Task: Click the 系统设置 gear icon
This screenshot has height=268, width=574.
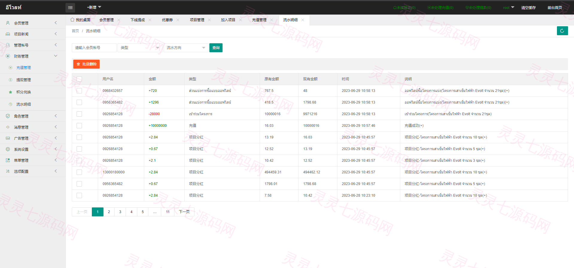Action: 8,149
